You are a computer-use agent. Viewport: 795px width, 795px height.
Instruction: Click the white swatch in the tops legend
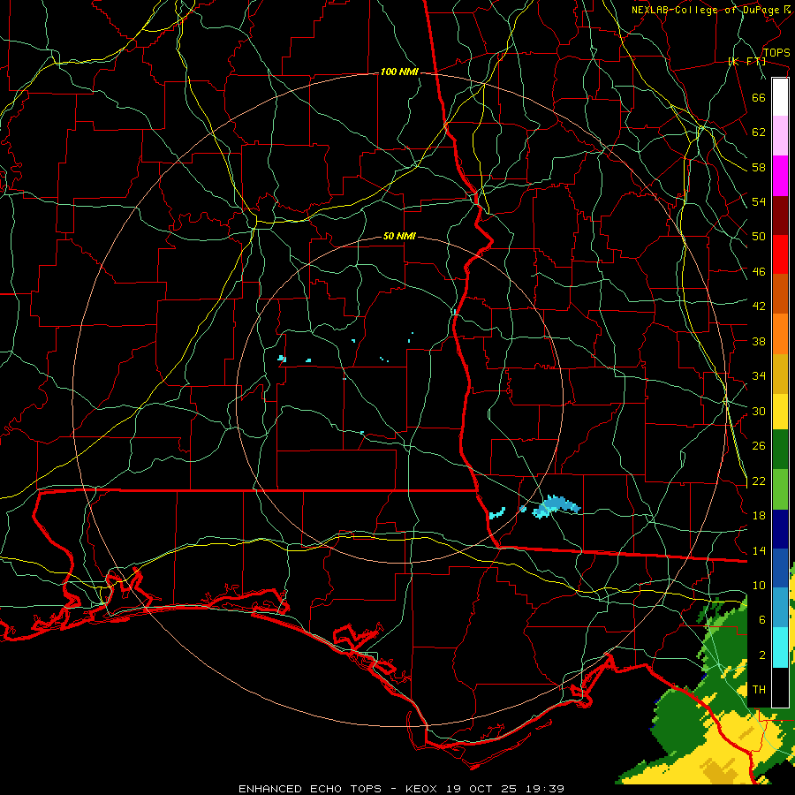click(780, 97)
